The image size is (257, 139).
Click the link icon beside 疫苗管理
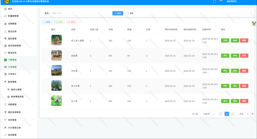click(x=6, y=135)
